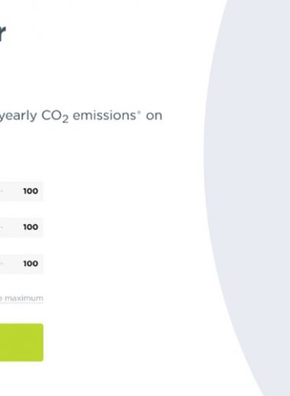Click the second 100 value field

tap(21, 227)
